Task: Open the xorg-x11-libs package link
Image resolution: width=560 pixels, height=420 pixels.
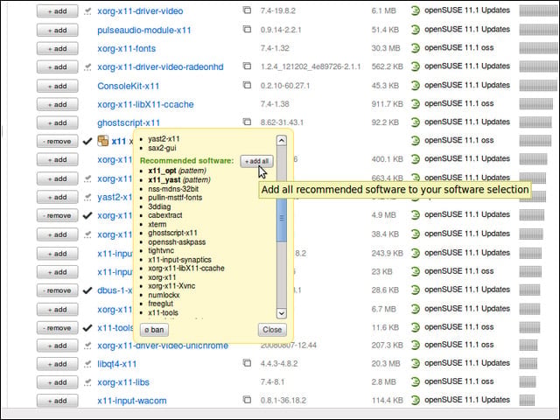Action: point(123,382)
